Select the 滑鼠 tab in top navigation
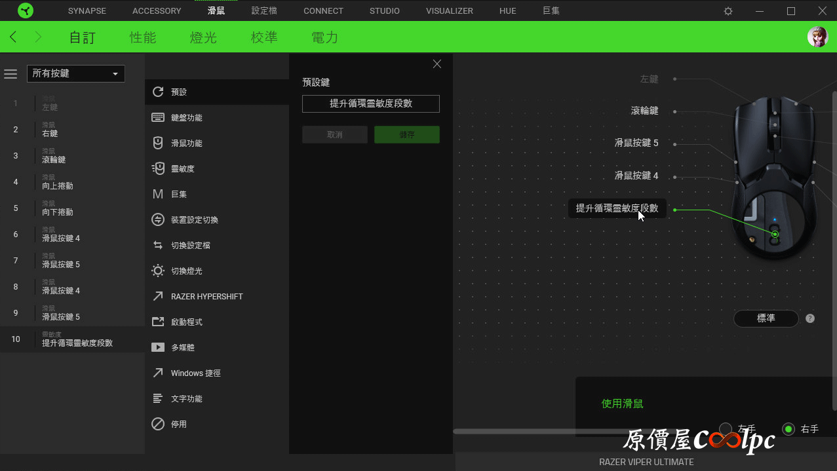The image size is (837, 471). tap(216, 11)
